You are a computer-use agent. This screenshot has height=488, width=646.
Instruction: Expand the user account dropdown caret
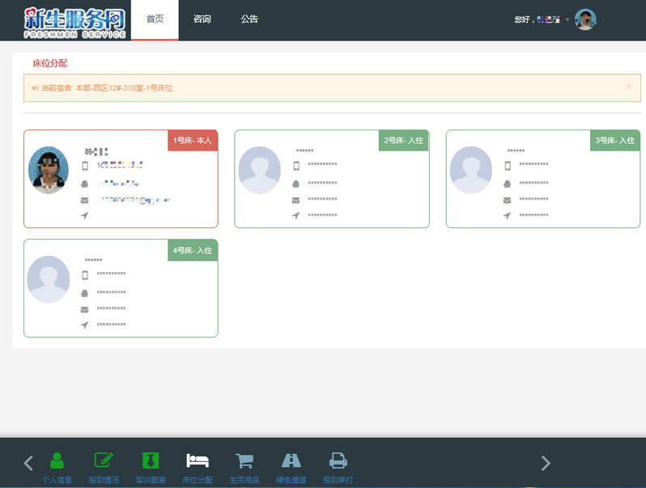coord(567,19)
